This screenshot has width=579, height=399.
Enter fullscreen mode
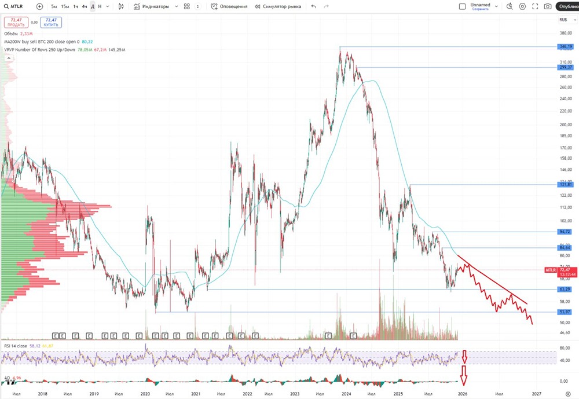[x=535, y=6]
